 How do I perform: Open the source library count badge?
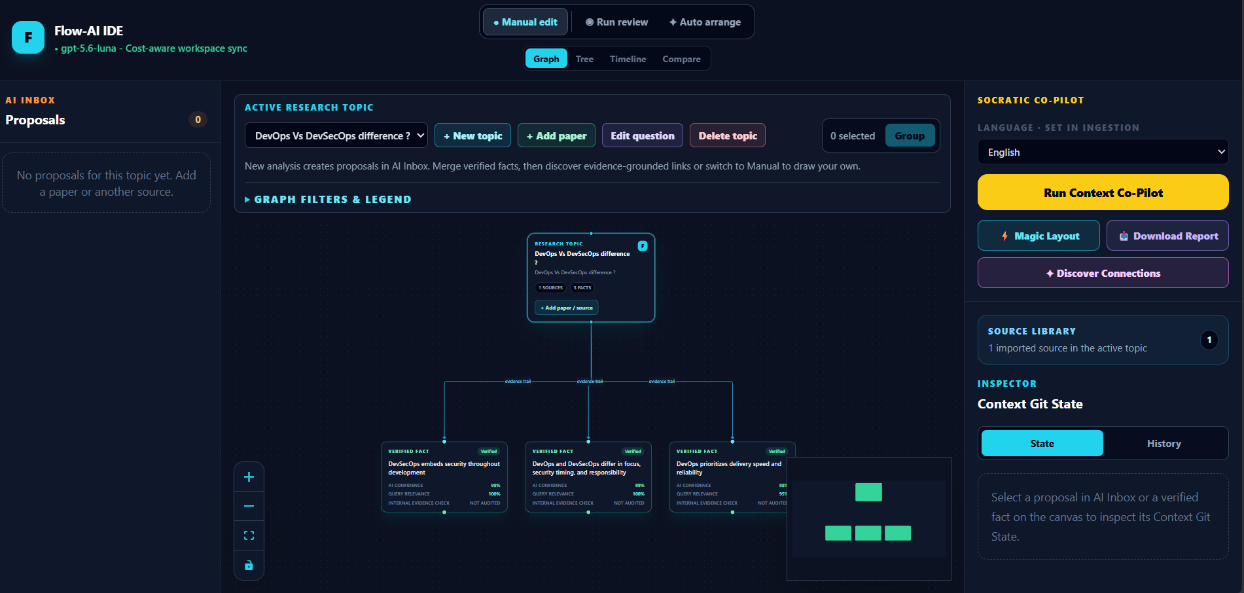point(1209,340)
